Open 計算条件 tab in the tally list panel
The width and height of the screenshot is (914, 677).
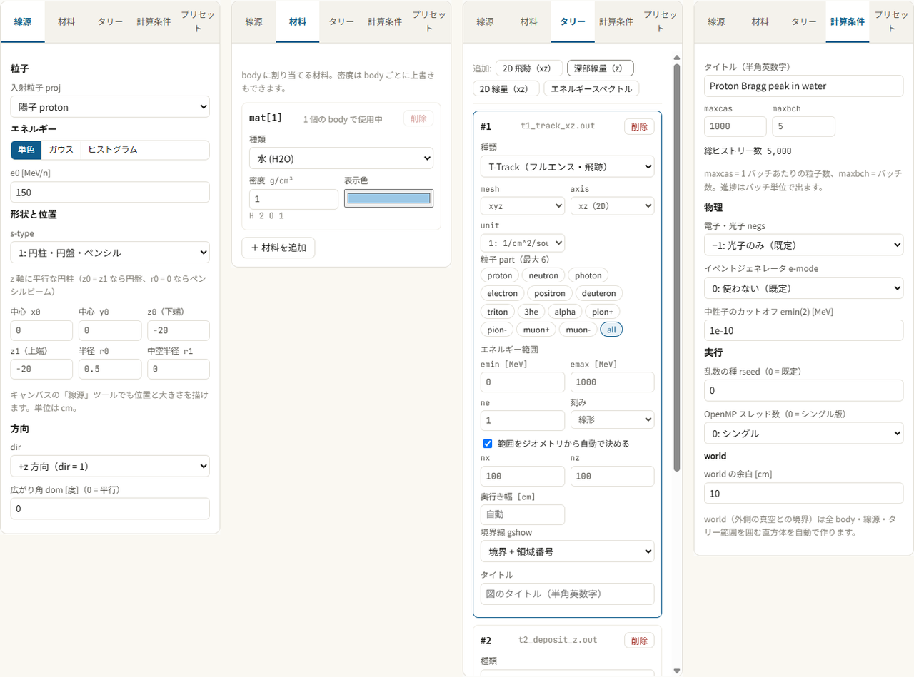point(616,21)
